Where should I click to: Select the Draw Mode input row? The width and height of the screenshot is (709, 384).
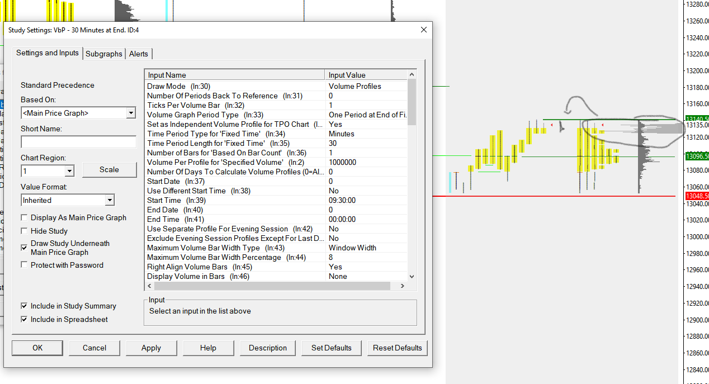pyautogui.click(x=276, y=86)
